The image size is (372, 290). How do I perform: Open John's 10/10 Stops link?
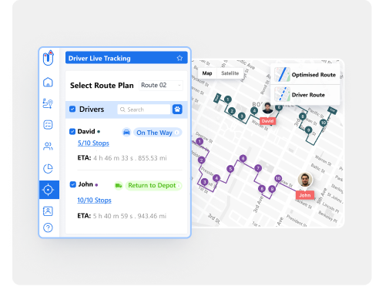94,201
